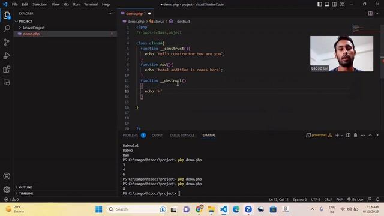Open the launch profile dropdown arrow
Image resolution: width=384 pixels, height=216 pixels.
click(x=342, y=135)
